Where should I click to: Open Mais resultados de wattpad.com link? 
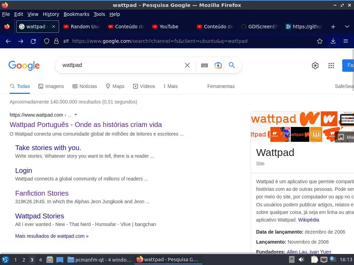pos(52,236)
